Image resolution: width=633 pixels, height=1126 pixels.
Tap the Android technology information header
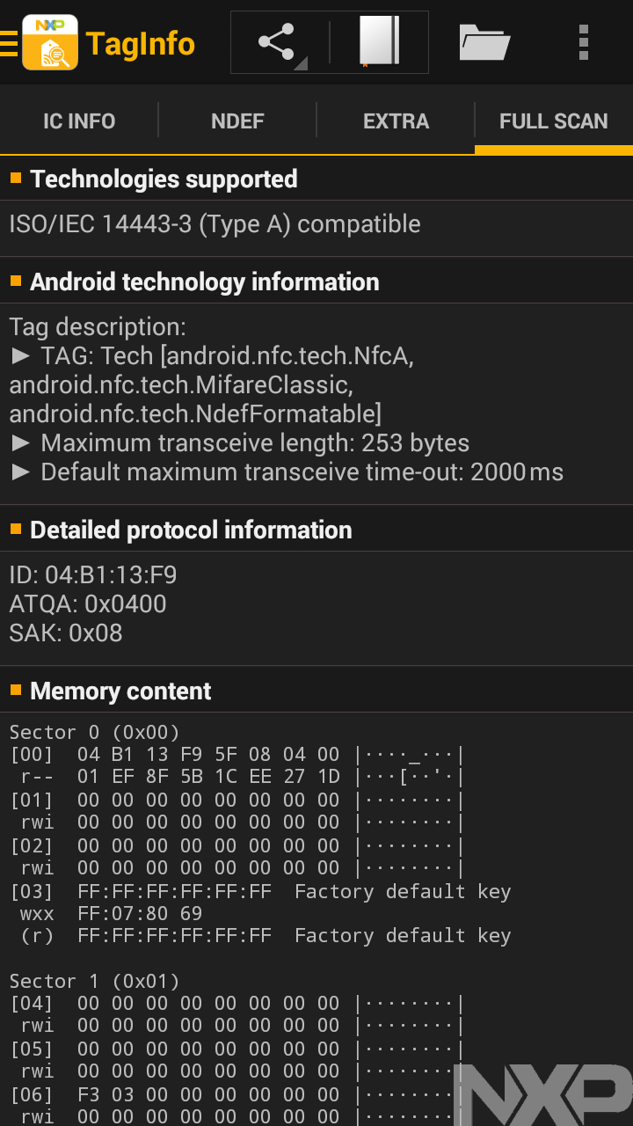pos(204,282)
